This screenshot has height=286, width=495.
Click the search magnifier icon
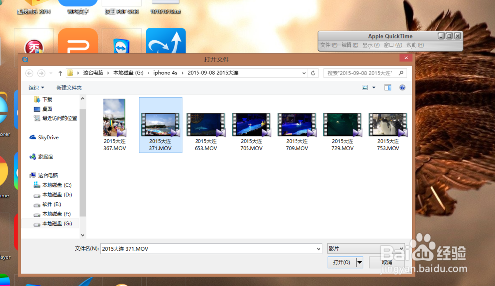coord(401,73)
